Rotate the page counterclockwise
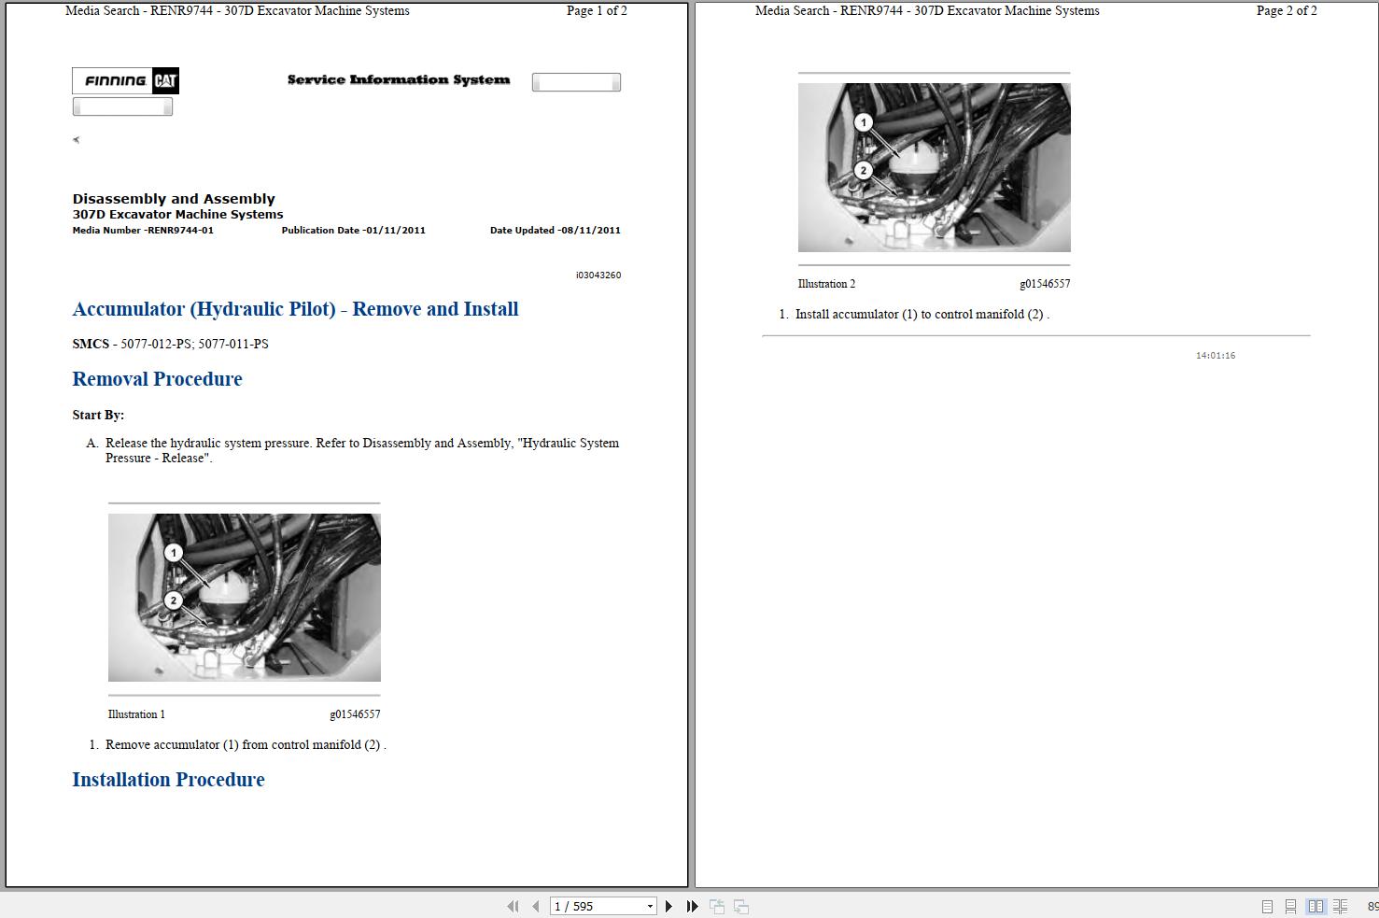The image size is (1379, 918). (x=717, y=906)
